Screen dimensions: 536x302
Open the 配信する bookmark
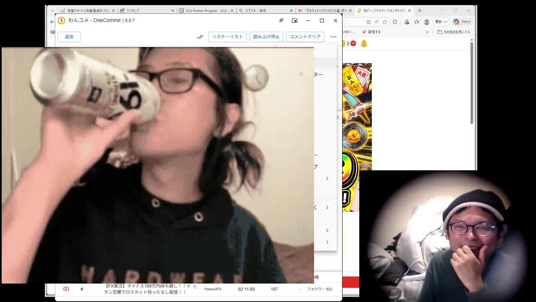click(x=371, y=32)
